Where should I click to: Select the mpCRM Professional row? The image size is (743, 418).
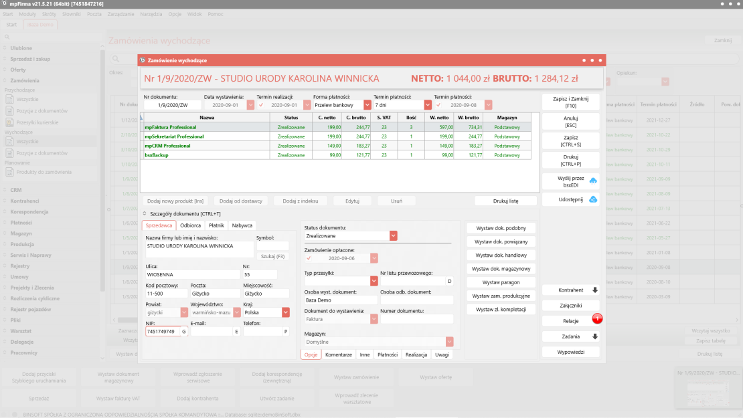pyautogui.click(x=336, y=146)
